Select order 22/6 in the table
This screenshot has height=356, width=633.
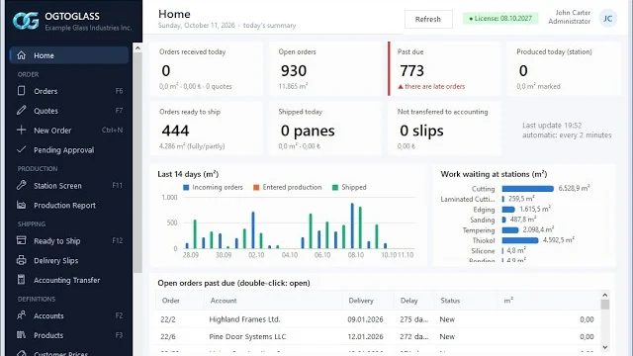point(168,336)
